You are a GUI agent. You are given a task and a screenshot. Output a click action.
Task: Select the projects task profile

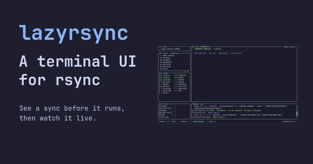click(x=165, y=60)
